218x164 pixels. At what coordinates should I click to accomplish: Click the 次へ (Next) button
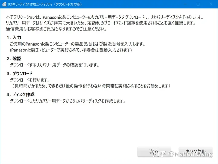pos(154,152)
